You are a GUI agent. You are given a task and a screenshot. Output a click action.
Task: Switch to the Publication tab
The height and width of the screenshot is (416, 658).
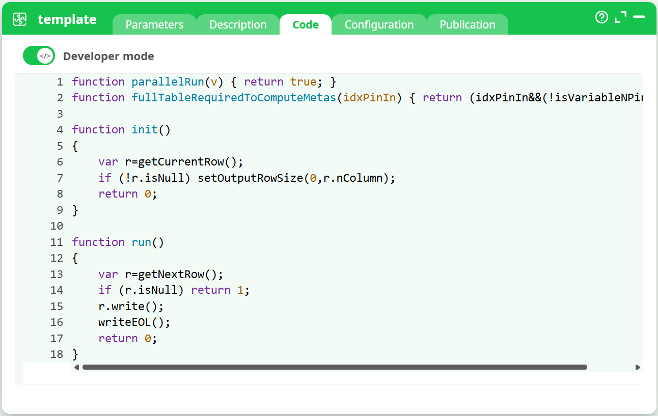coord(467,24)
